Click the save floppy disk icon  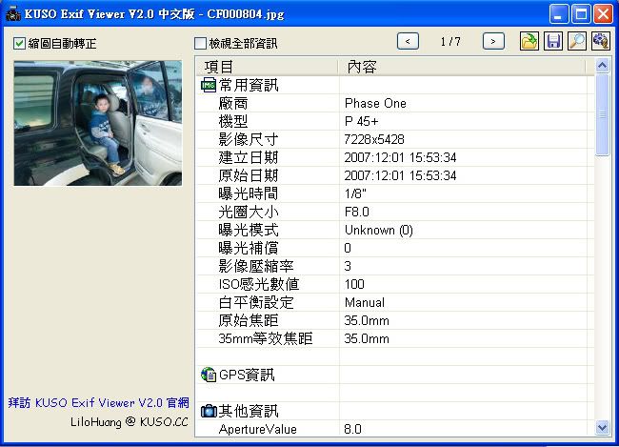[553, 41]
